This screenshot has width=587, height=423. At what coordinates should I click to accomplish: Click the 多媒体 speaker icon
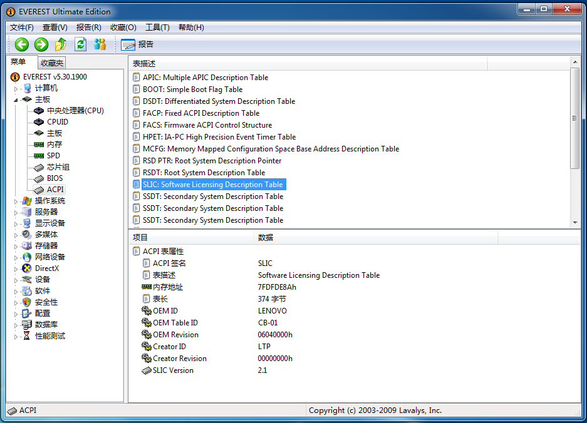coord(26,235)
